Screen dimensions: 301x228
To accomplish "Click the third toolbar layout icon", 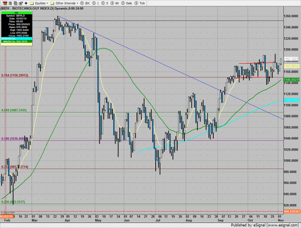I will click(16, 3).
